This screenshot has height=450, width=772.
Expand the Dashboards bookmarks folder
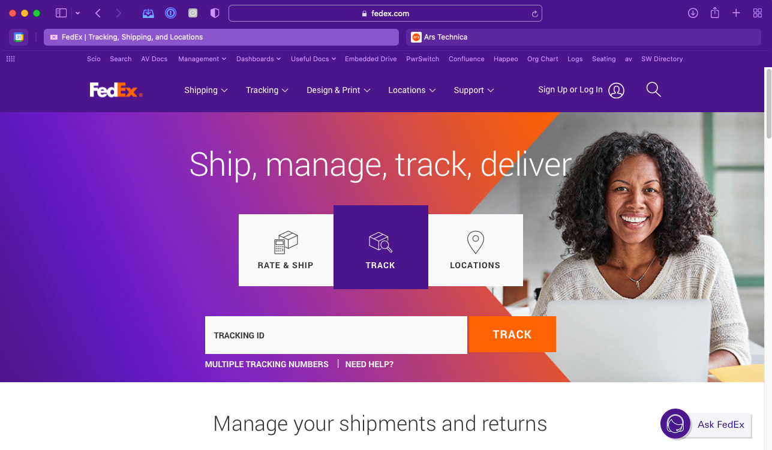coord(259,59)
